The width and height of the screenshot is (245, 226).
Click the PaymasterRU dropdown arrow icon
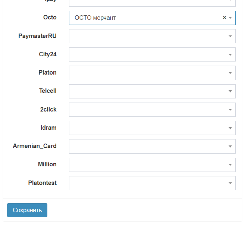230,36
